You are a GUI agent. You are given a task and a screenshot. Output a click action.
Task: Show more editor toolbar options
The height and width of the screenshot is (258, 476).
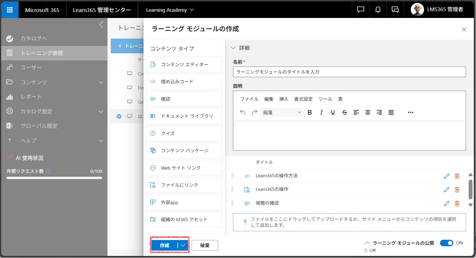pos(410,112)
